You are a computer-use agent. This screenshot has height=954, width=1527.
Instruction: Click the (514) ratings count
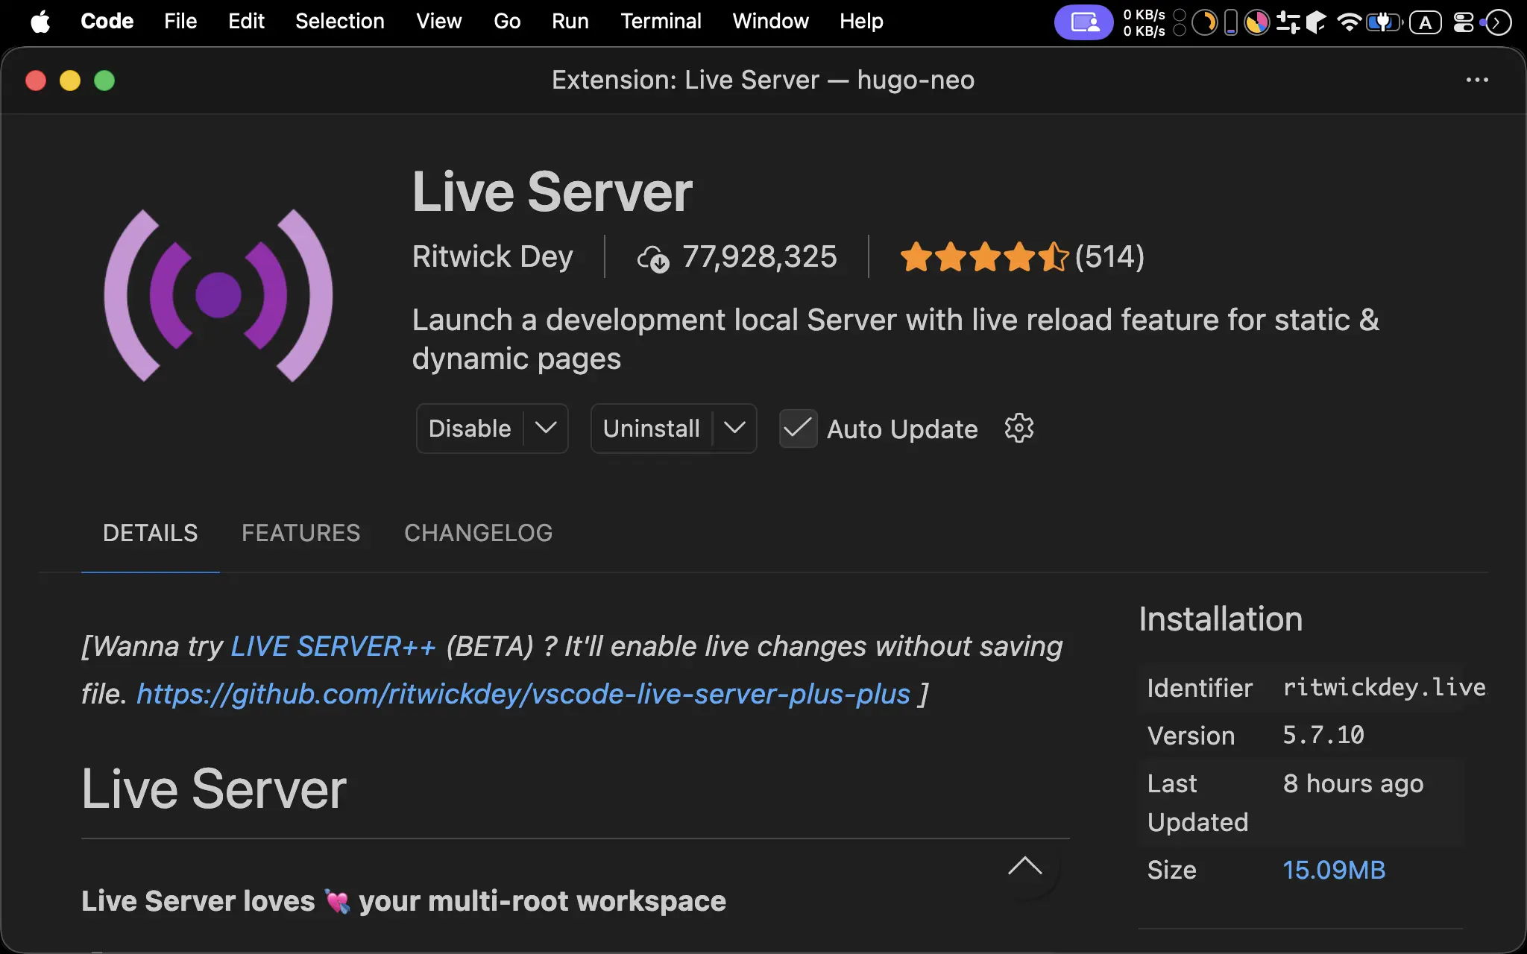click(1109, 257)
